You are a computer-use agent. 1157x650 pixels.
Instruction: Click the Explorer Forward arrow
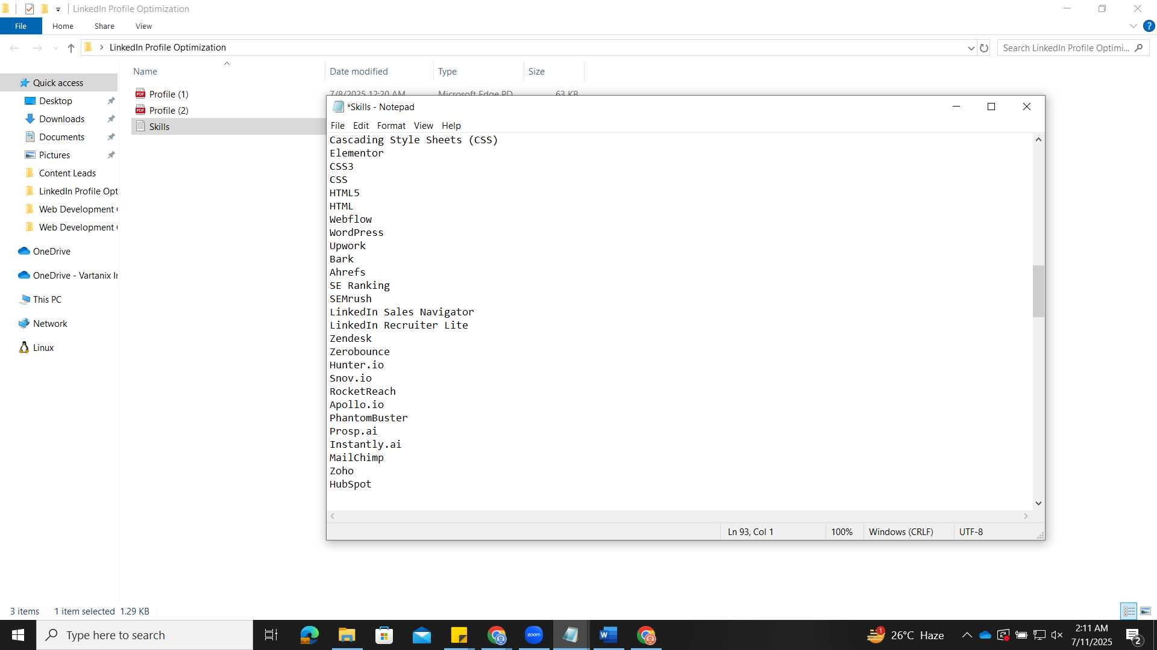(x=37, y=48)
